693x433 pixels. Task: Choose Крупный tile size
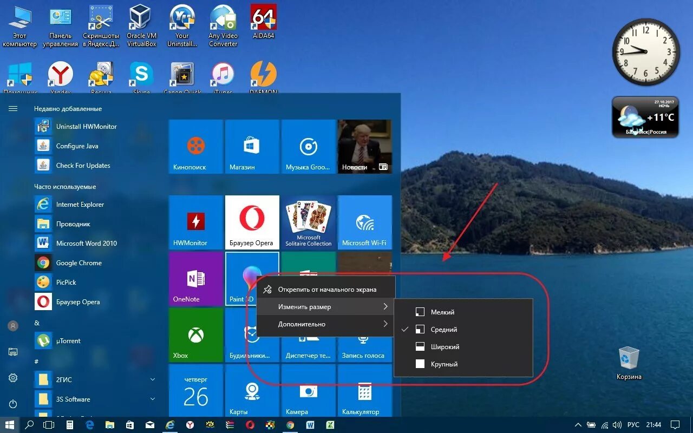click(x=463, y=364)
